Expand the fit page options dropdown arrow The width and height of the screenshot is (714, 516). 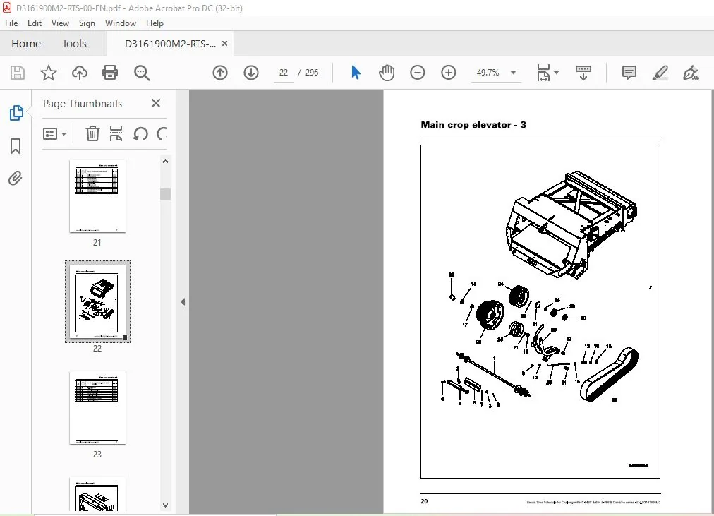coord(557,73)
